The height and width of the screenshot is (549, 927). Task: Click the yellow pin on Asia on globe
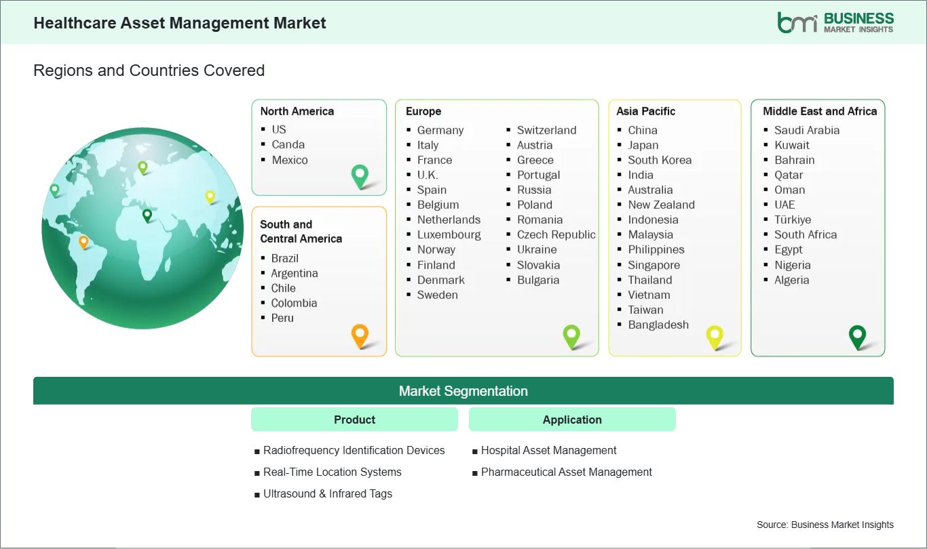[x=210, y=197]
